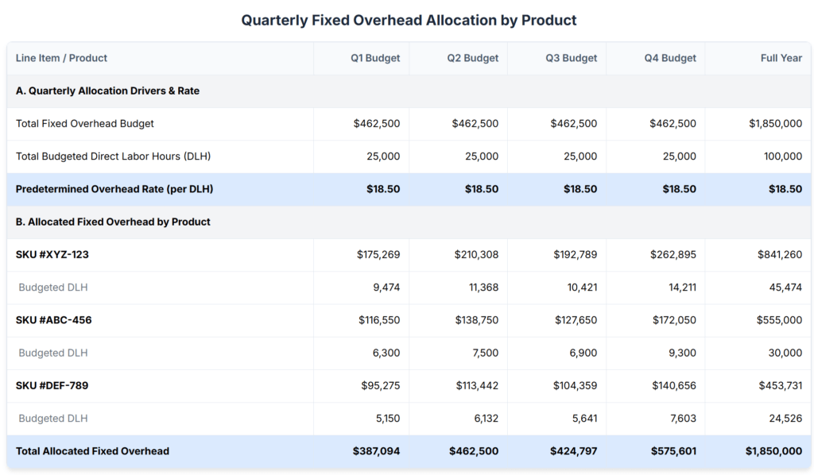814x475 pixels.
Task: Click section B Allocated Fixed Overhead by Product
Action: coord(113,222)
